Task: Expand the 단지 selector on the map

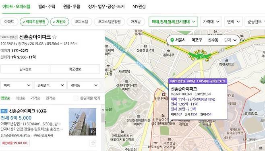Action: [230, 40]
